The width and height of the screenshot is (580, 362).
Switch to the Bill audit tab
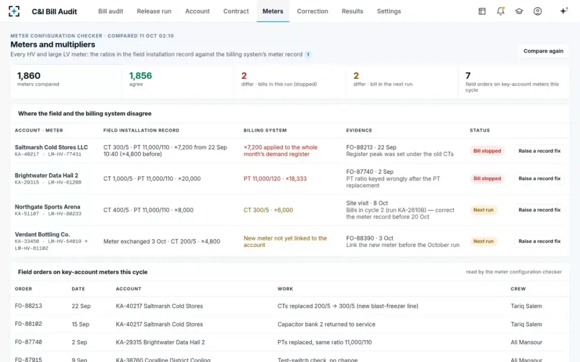(x=111, y=11)
